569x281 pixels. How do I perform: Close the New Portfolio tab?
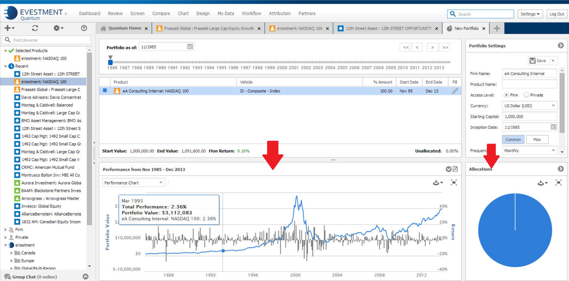(484, 29)
